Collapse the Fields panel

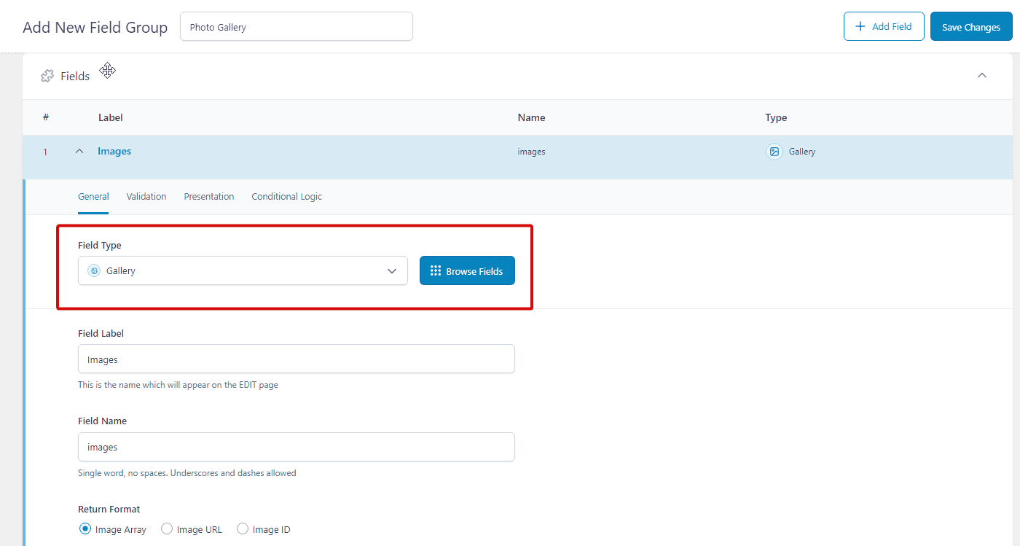pos(981,75)
